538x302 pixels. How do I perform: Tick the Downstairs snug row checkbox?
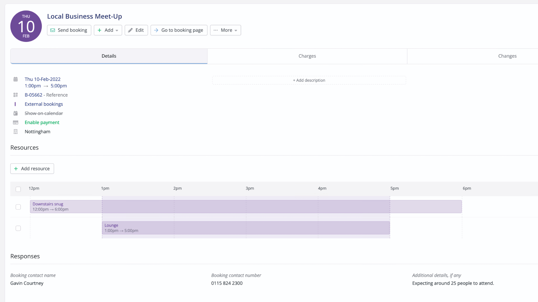tap(18, 207)
